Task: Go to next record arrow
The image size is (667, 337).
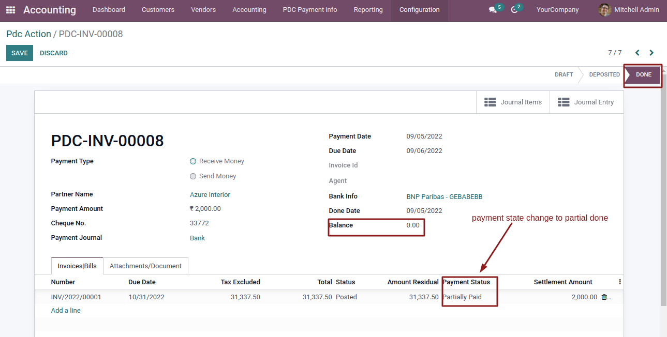Action: (x=651, y=53)
